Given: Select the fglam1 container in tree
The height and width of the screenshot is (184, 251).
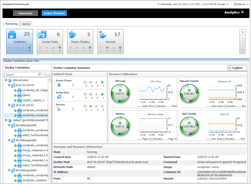Looking at the screenshot, I should [x=26, y=95].
